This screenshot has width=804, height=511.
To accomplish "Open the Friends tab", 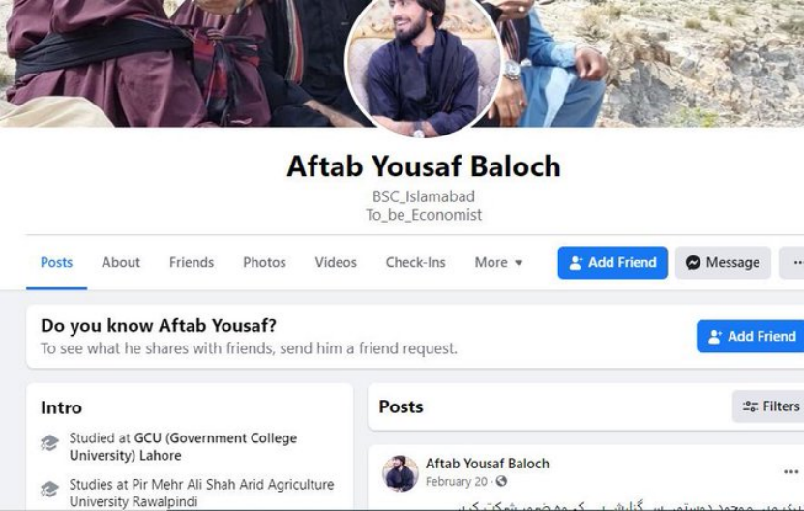I will (192, 262).
